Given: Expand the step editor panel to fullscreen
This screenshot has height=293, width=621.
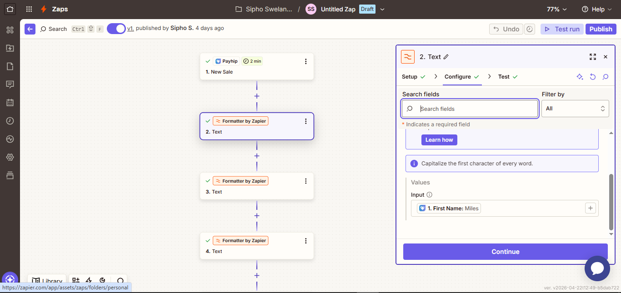Looking at the screenshot, I should point(593,57).
